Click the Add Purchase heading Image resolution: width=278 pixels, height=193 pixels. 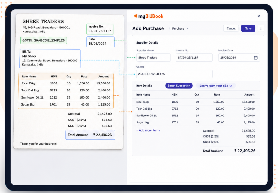[x=148, y=28]
